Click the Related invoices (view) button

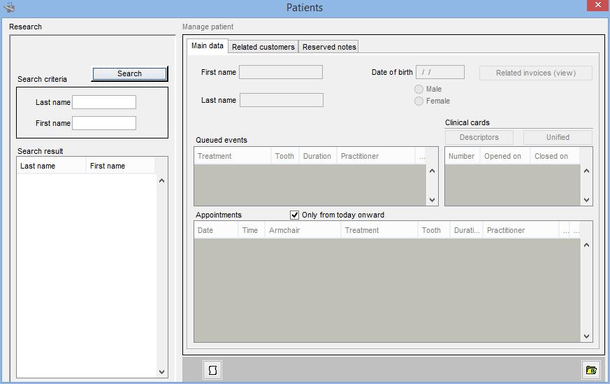[535, 73]
